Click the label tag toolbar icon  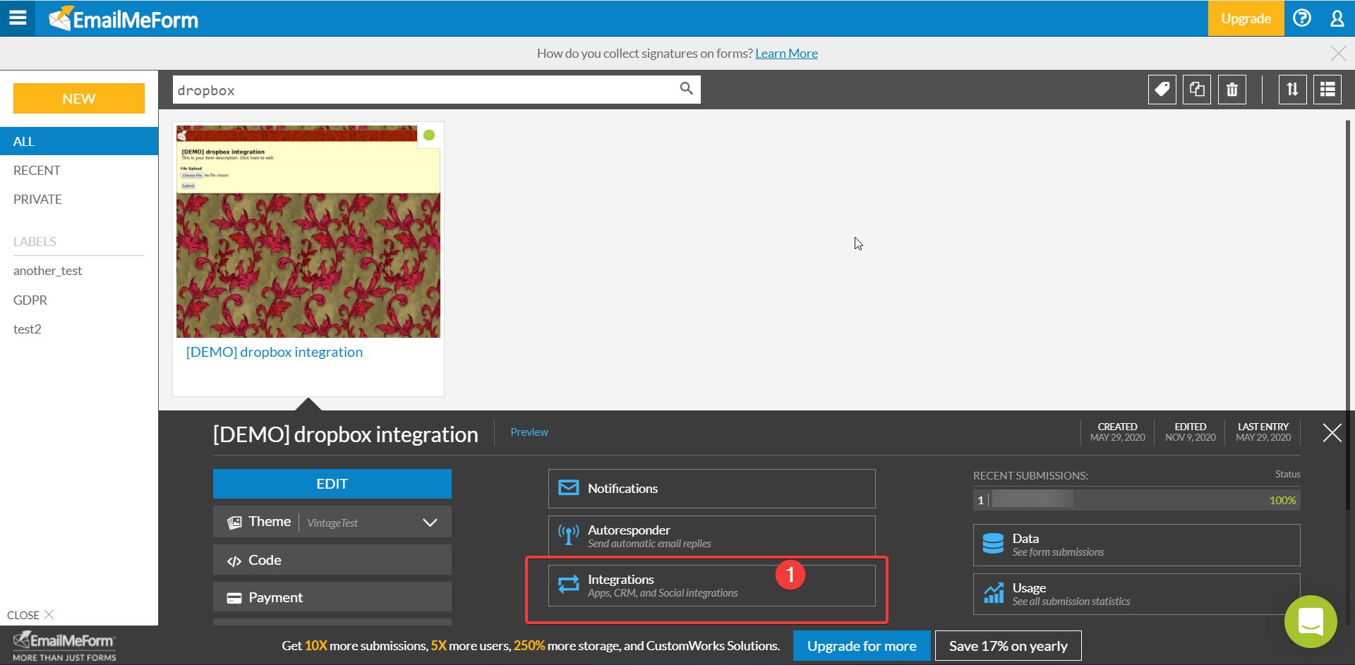[1162, 90]
